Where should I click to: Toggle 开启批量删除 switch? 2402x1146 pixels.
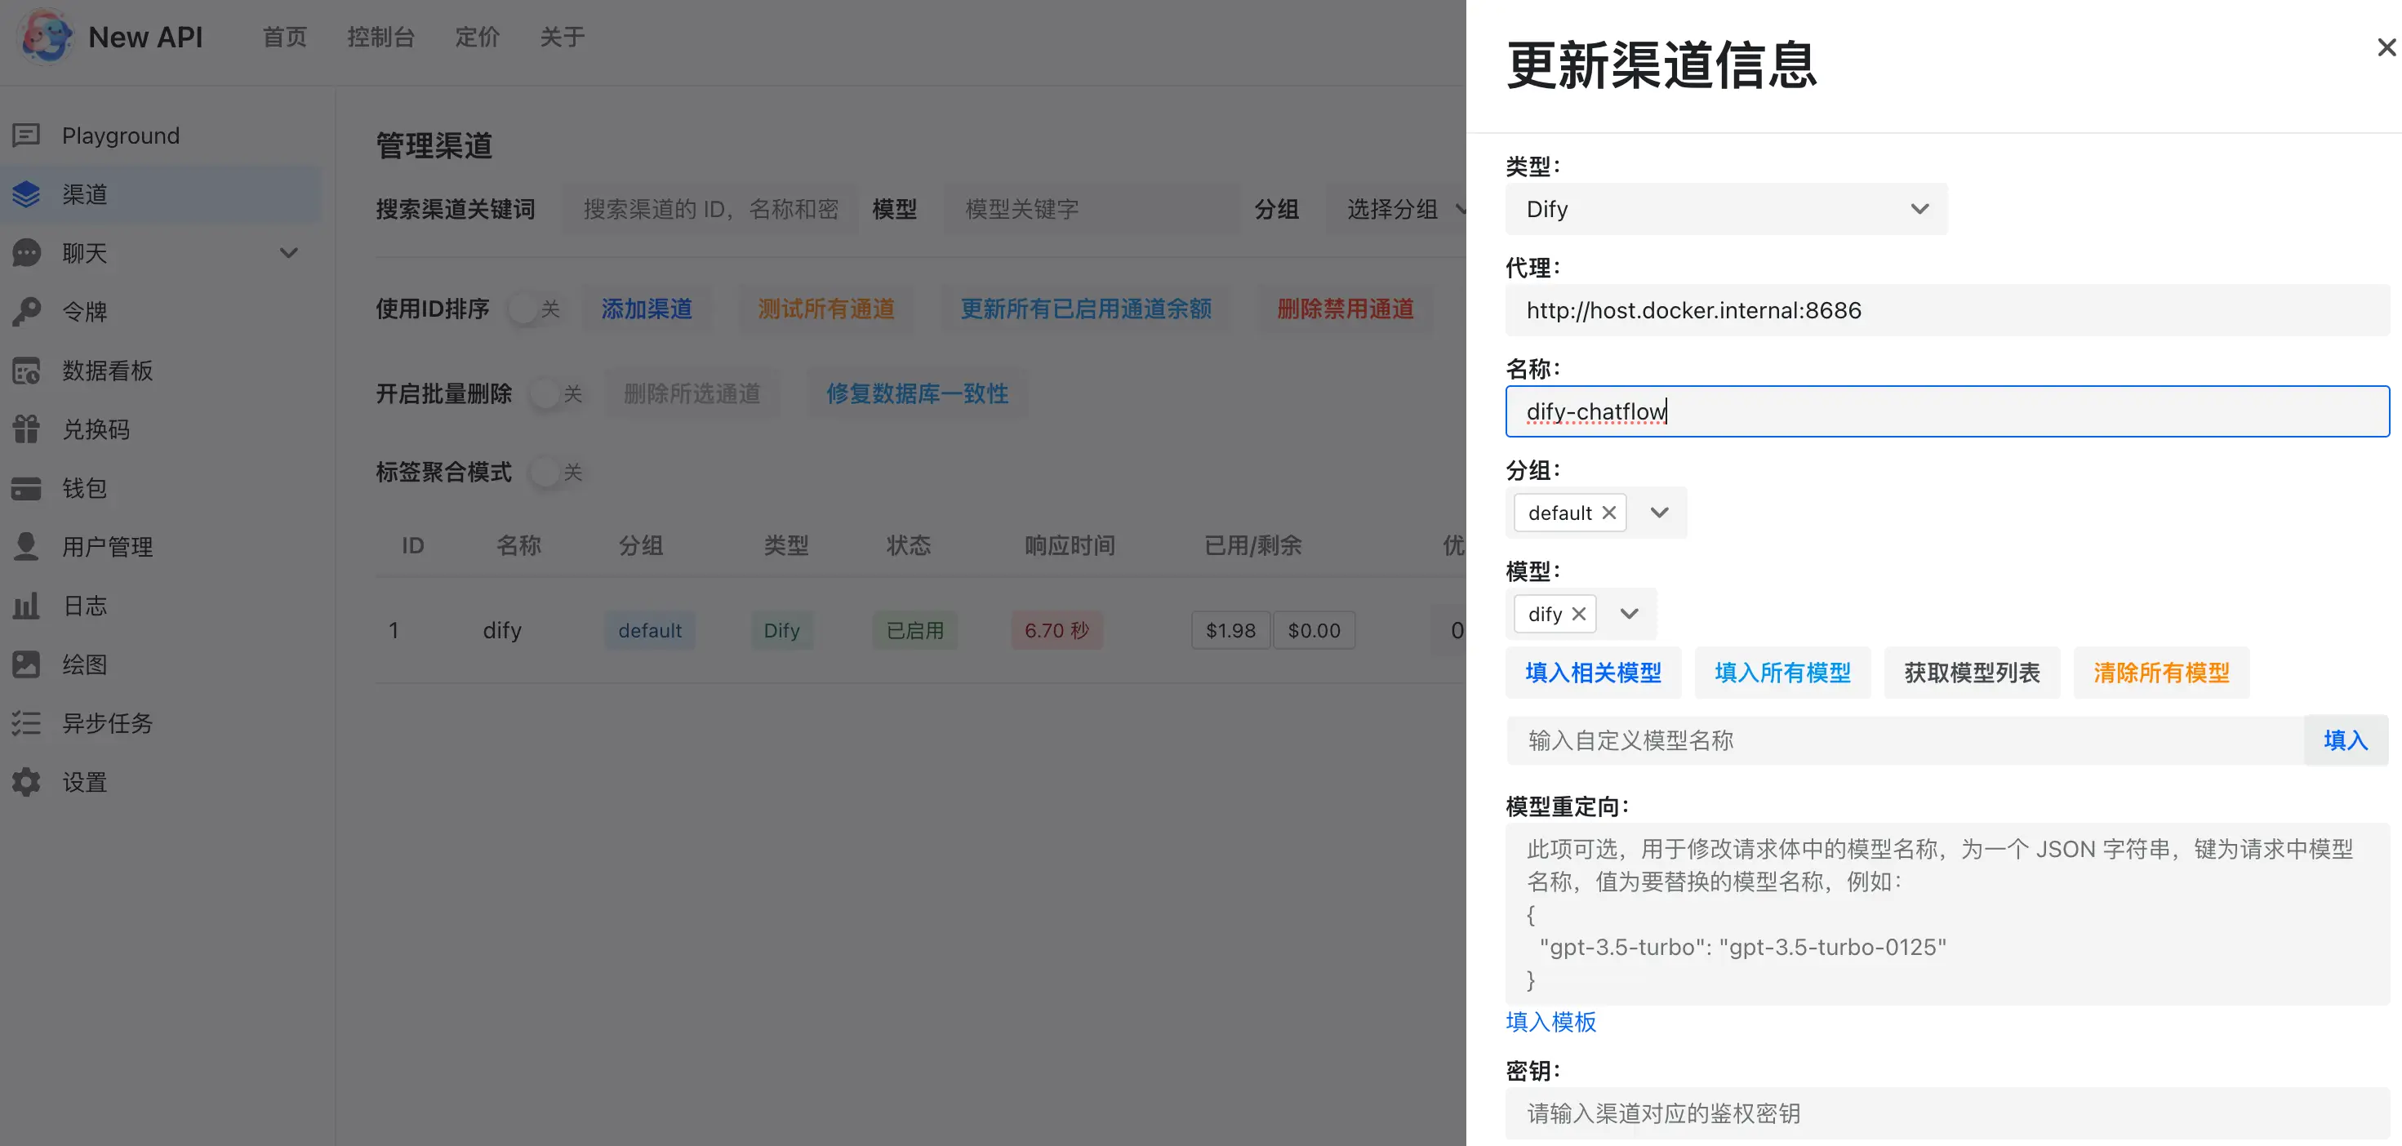pyautogui.click(x=557, y=393)
